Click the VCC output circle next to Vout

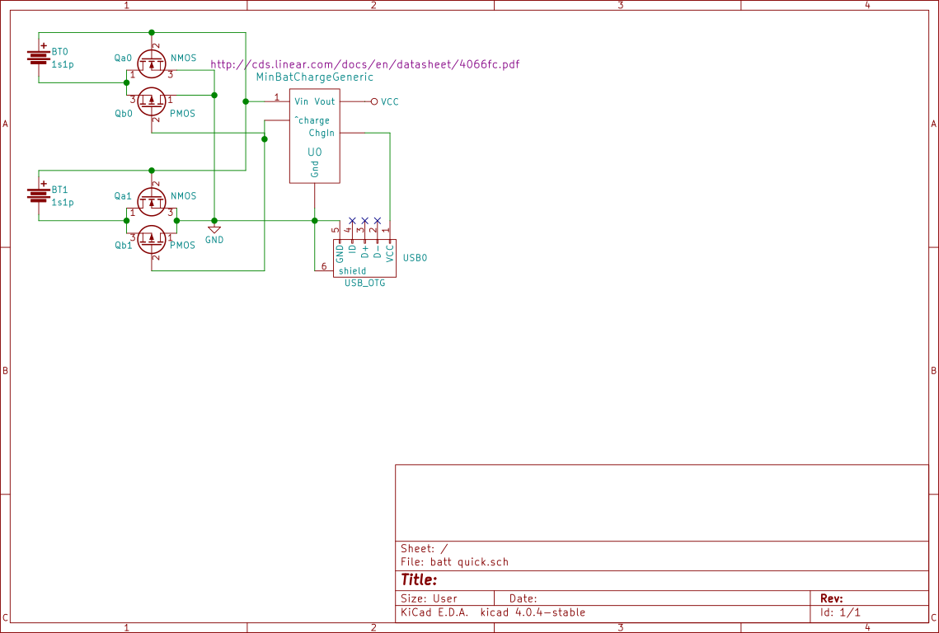374,102
